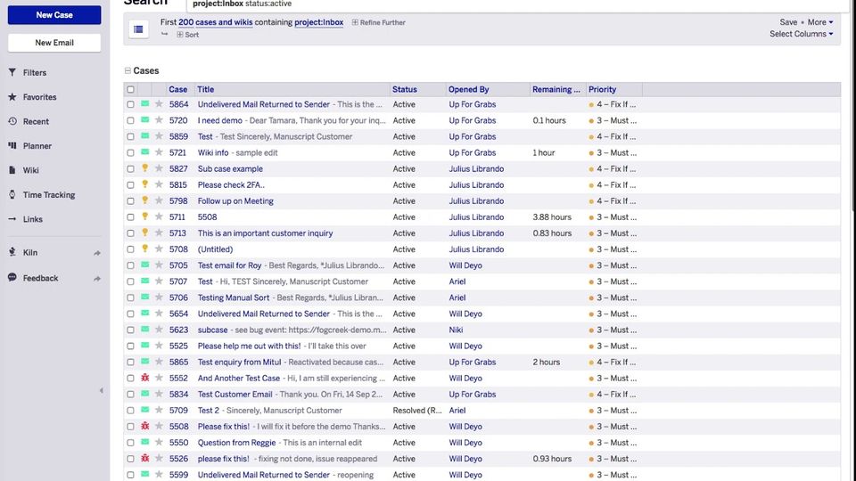Expand the Refine Further option
This screenshot has width=856, height=481.
379,22
